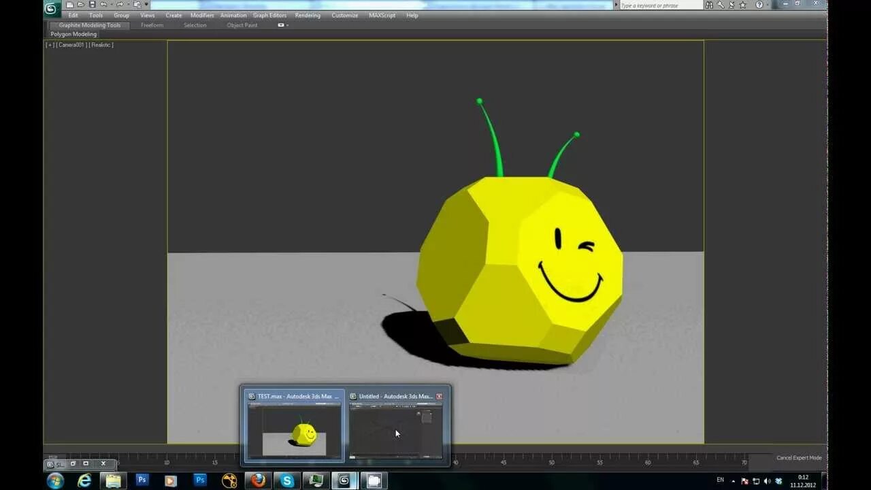Open the Customize menu
The width and height of the screenshot is (871, 490).
pos(344,15)
